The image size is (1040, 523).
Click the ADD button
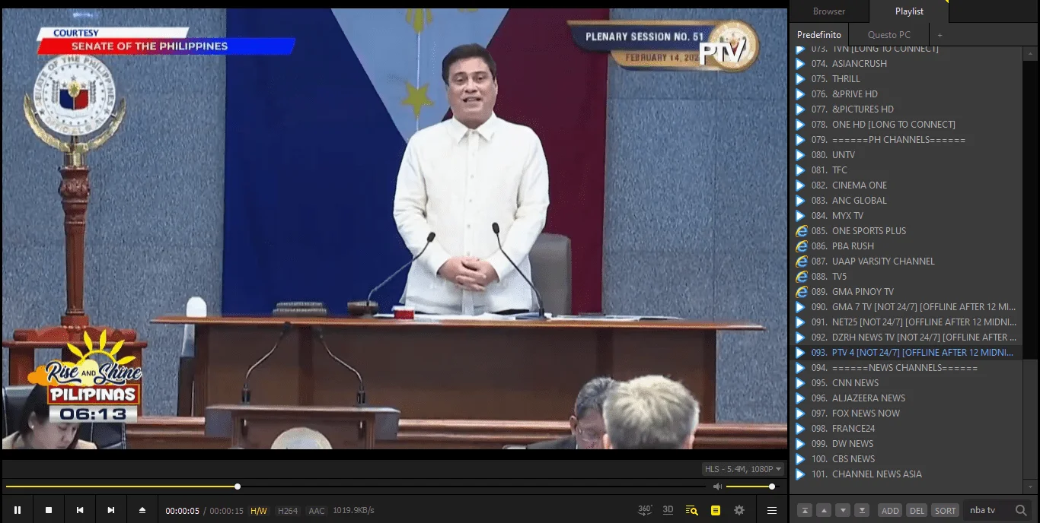pos(890,510)
